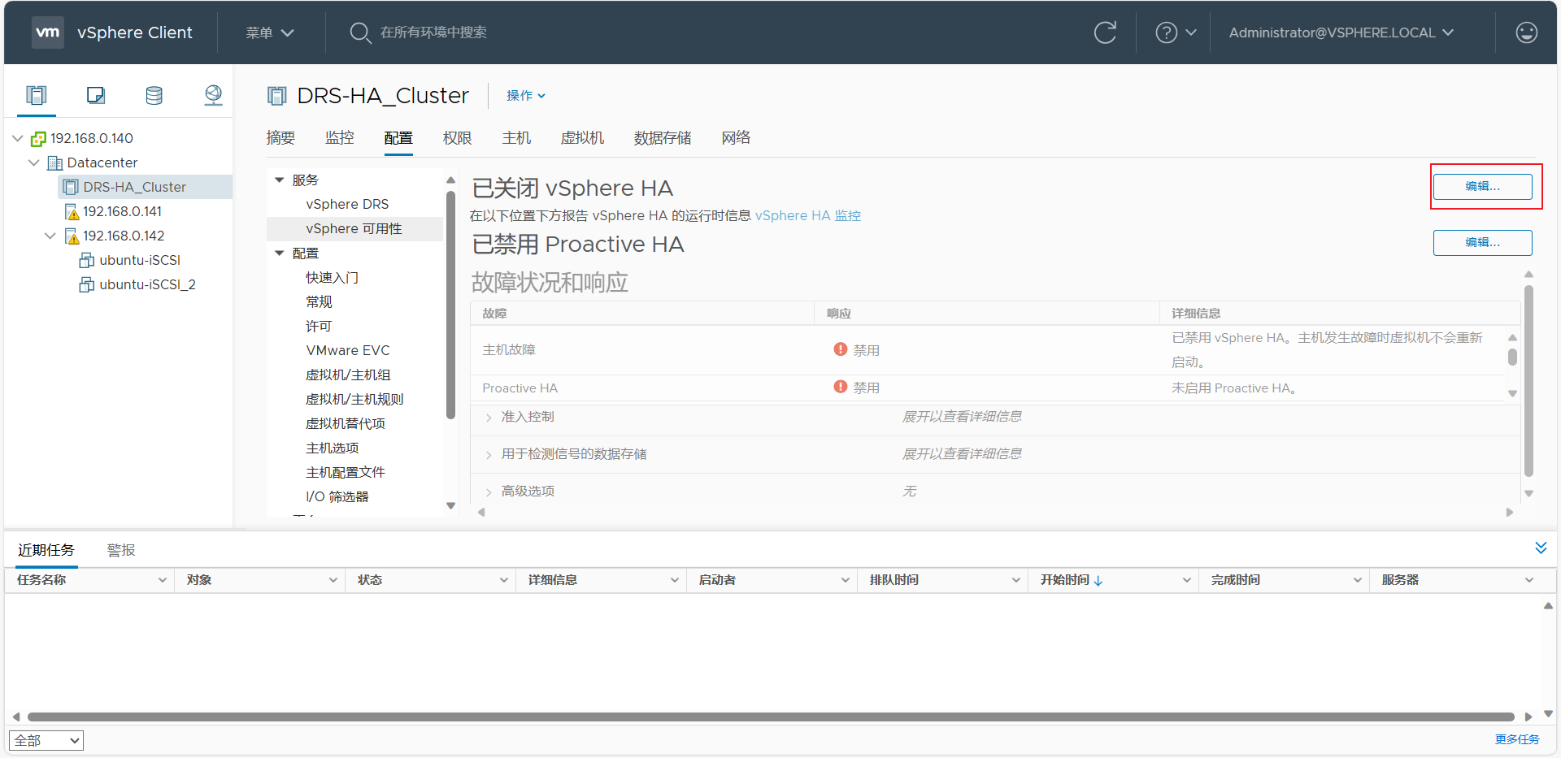Click the smiley feedback icon
Screen dimensions: 1561x758
pyautogui.click(x=1526, y=32)
